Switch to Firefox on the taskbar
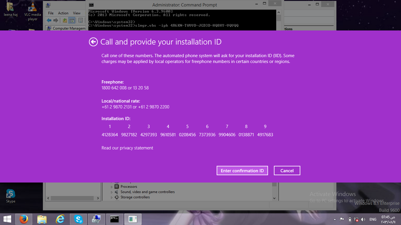This screenshot has width=401, height=225. click(24, 219)
